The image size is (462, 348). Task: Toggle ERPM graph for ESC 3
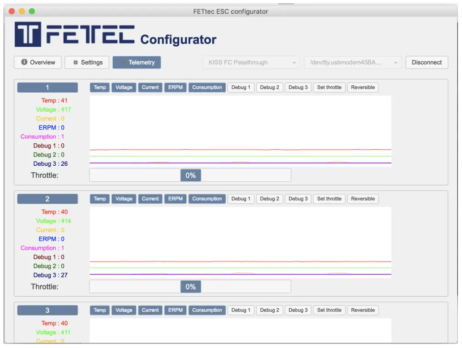click(x=175, y=310)
